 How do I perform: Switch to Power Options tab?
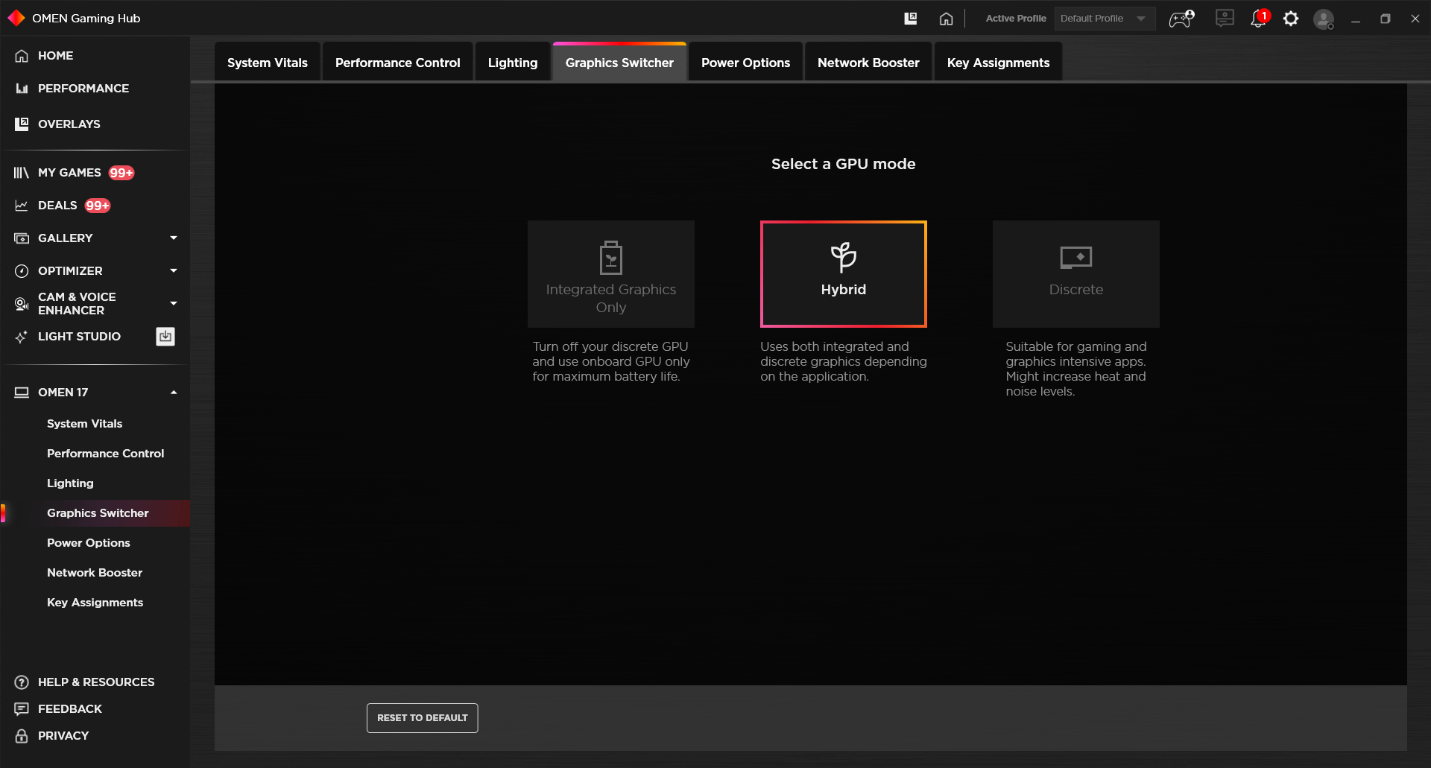coord(745,63)
